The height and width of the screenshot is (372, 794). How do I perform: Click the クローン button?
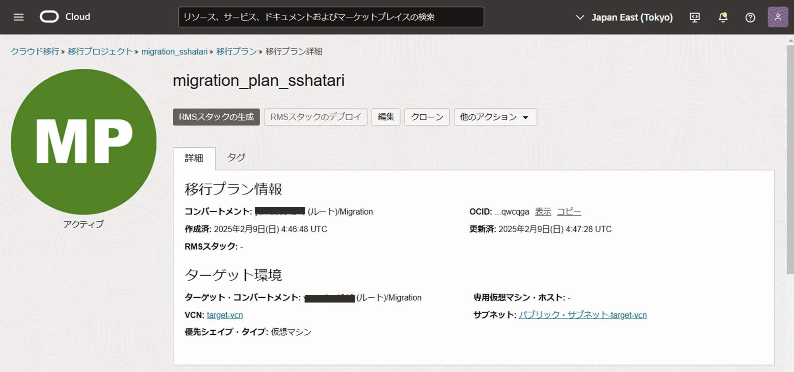point(427,117)
